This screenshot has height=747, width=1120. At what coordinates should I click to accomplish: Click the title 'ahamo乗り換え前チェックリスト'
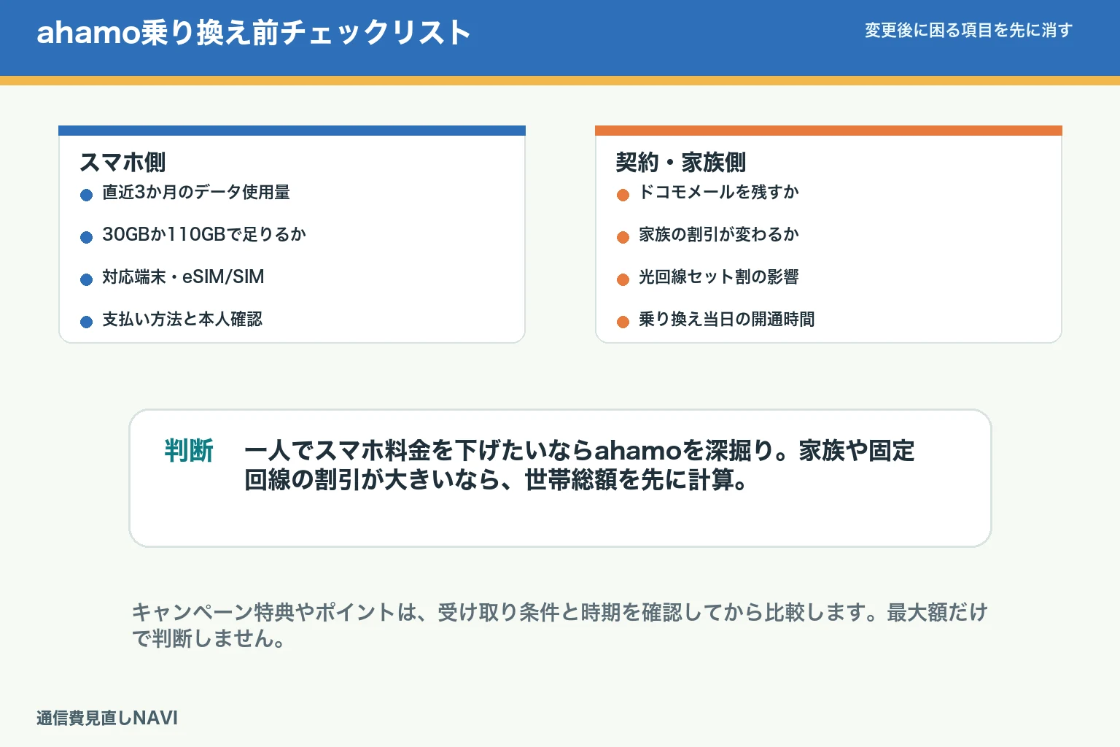253,33
